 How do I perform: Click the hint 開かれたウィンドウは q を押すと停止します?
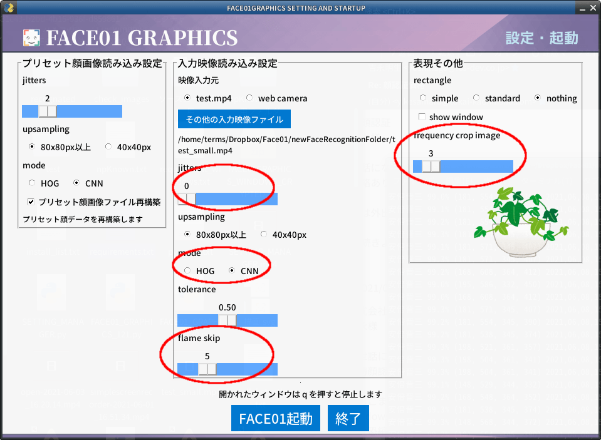301,394
